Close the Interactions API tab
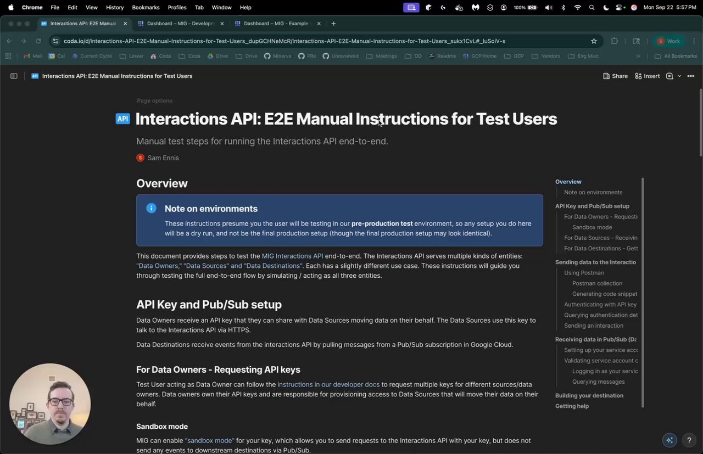This screenshot has height=454, width=703. tap(125, 24)
